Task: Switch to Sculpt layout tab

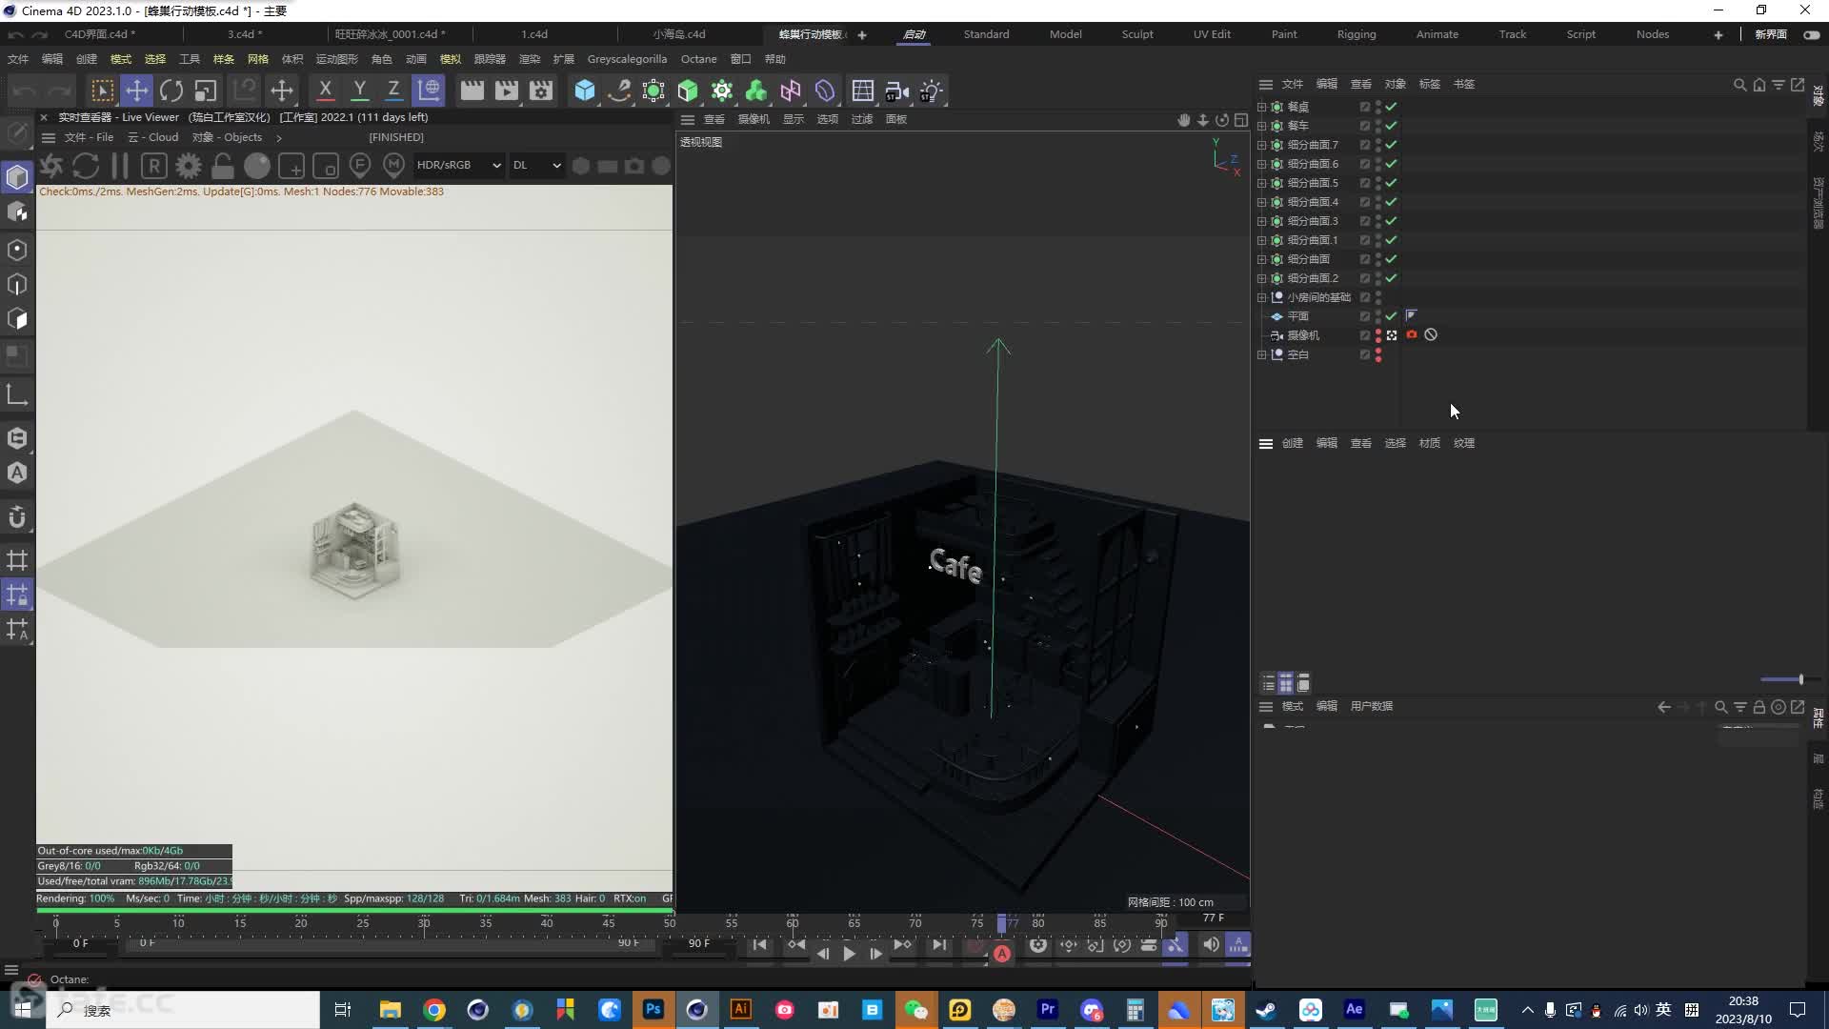Action: (1137, 34)
